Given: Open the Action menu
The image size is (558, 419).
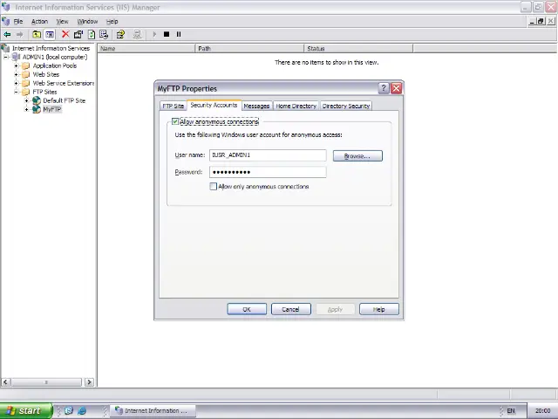Looking at the screenshot, I should 39,21.
